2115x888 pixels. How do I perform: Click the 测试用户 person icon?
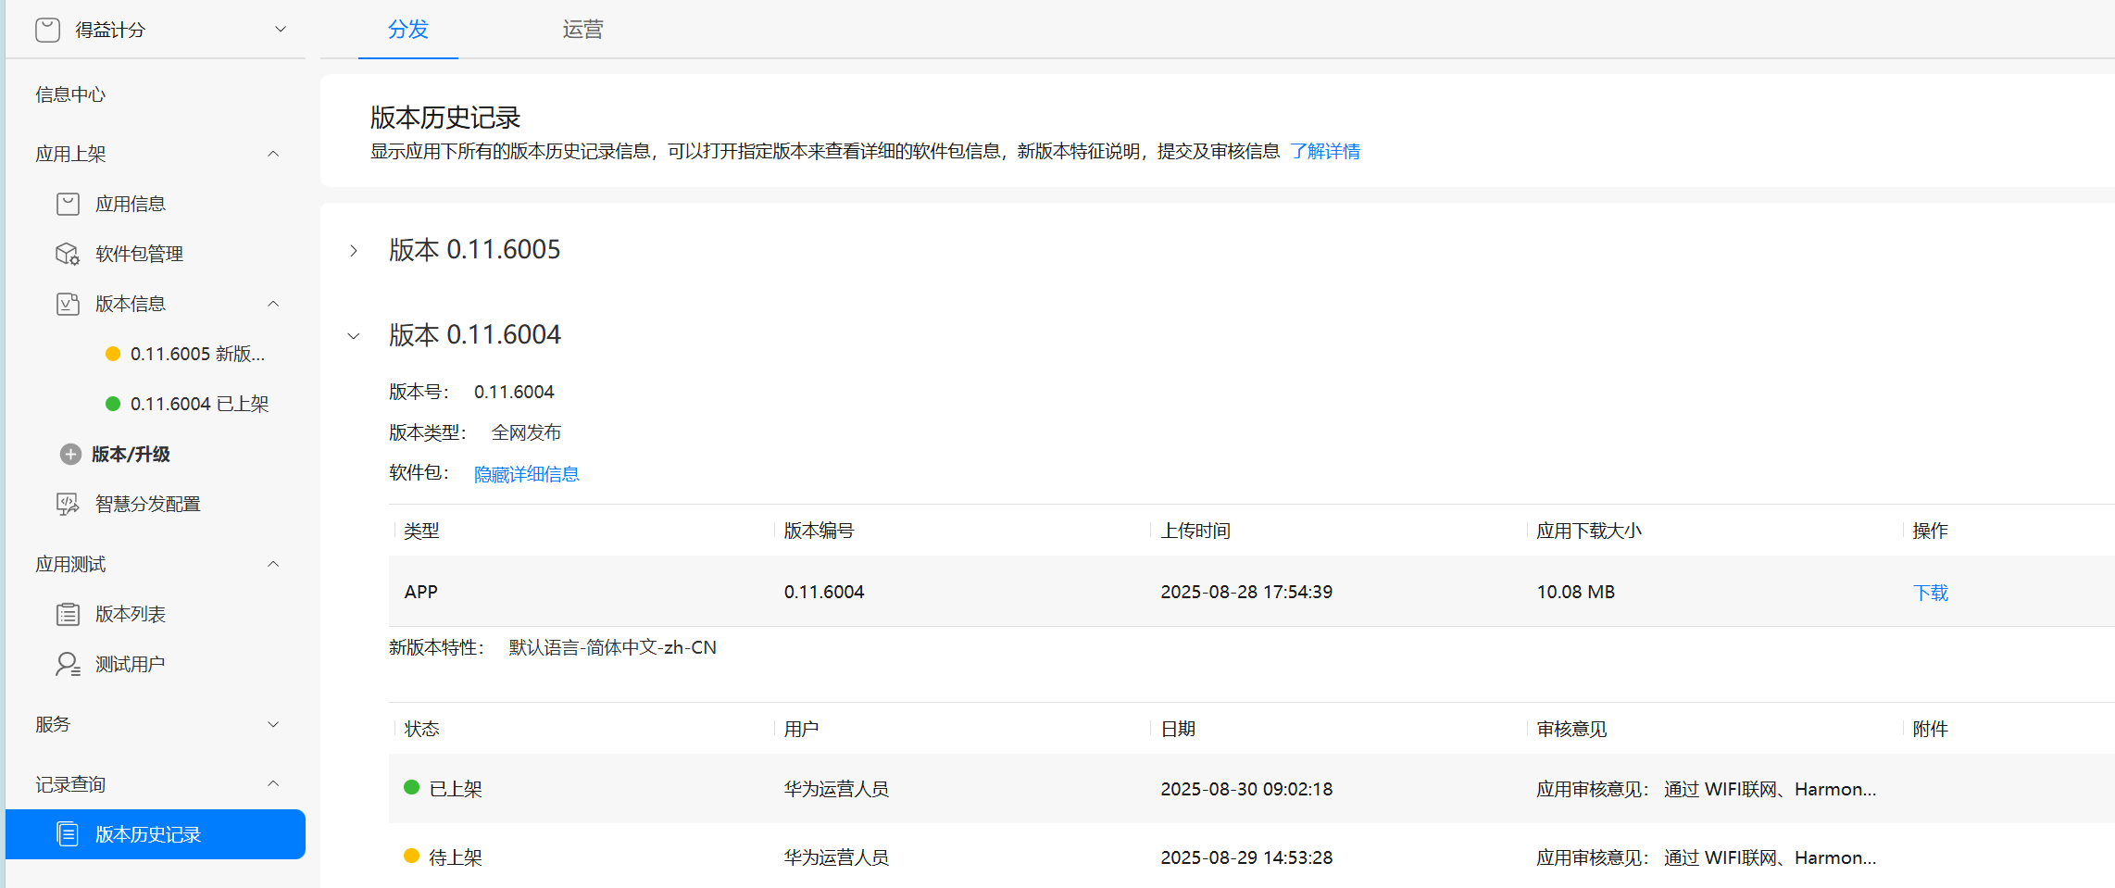[x=68, y=664]
